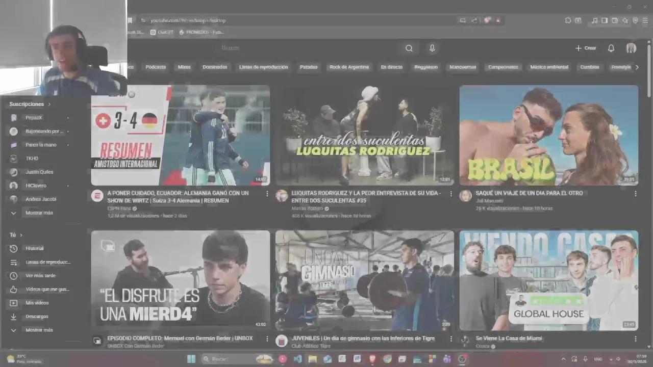653x367 pixels.
Task: Open options for Memuel con Germán Beder video
Action: click(x=267, y=338)
